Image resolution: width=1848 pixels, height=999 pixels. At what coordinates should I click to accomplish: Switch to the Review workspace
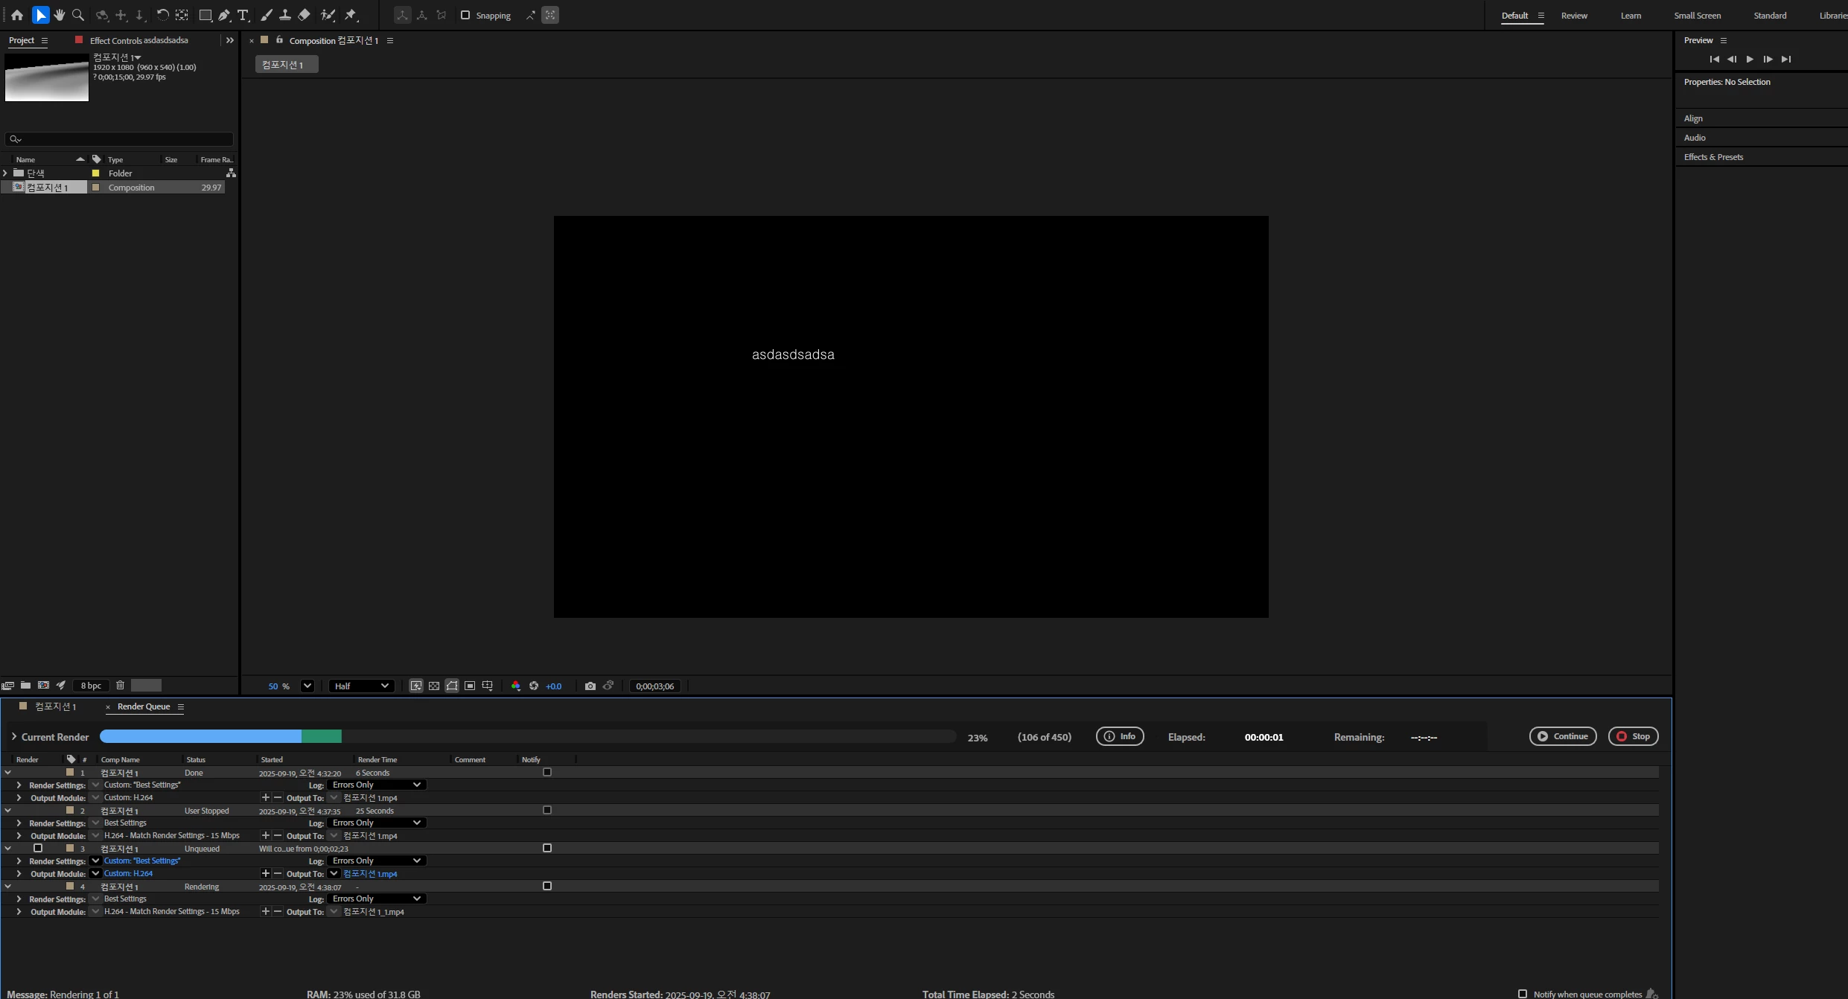pos(1574,16)
